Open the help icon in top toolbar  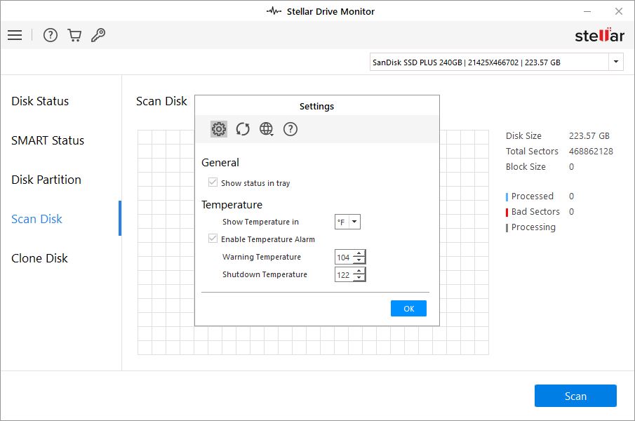click(x=51, y=35)
